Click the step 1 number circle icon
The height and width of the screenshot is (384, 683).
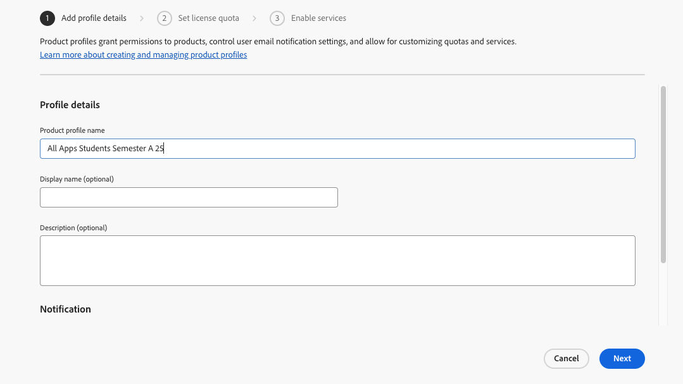click(x=47, y=18)
